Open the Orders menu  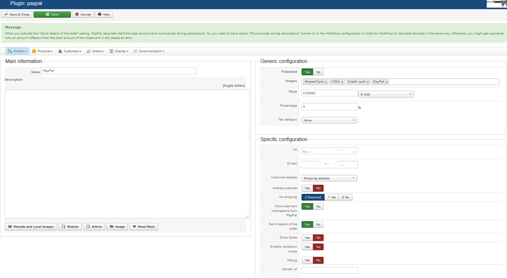click(96, 51)
